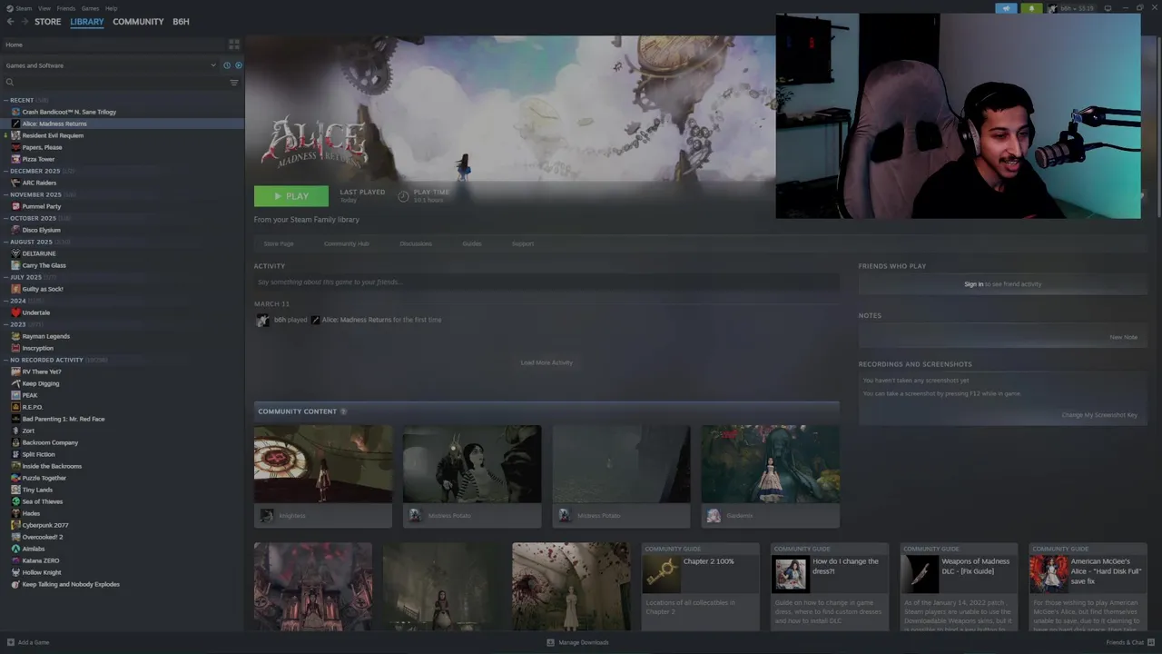1162x654 pixels.
Task: Create a New Note
Action: point(1123,337)
